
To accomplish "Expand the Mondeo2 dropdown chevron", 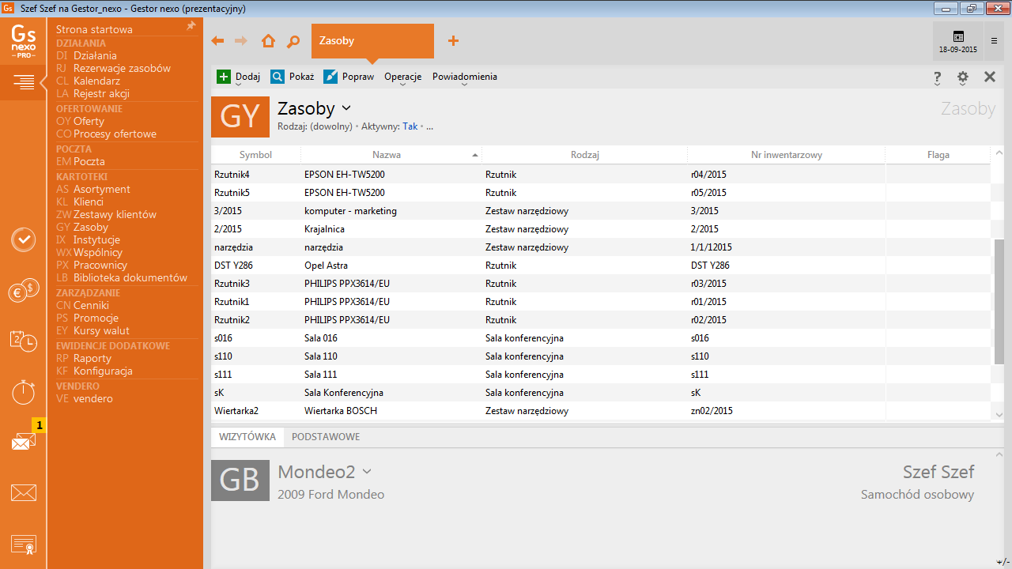I will (367, 472).
